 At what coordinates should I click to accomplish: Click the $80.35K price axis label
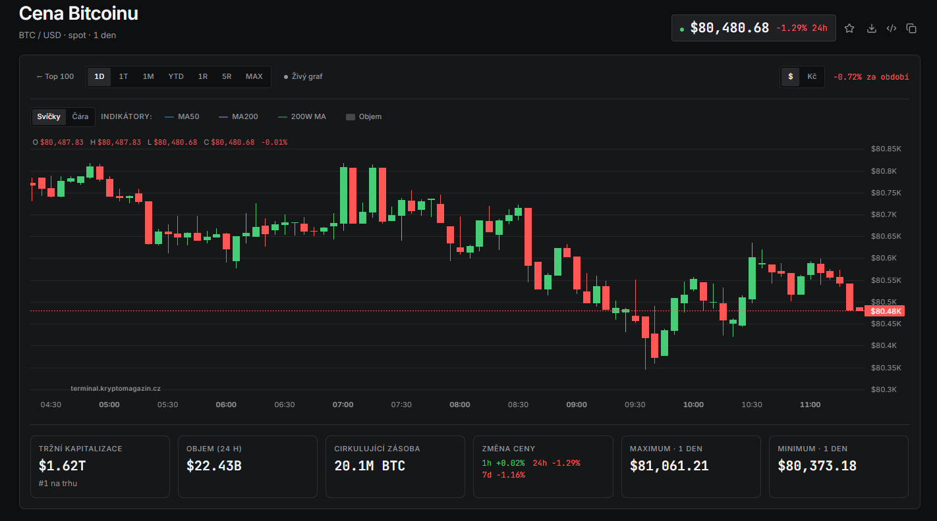(886, 368)
